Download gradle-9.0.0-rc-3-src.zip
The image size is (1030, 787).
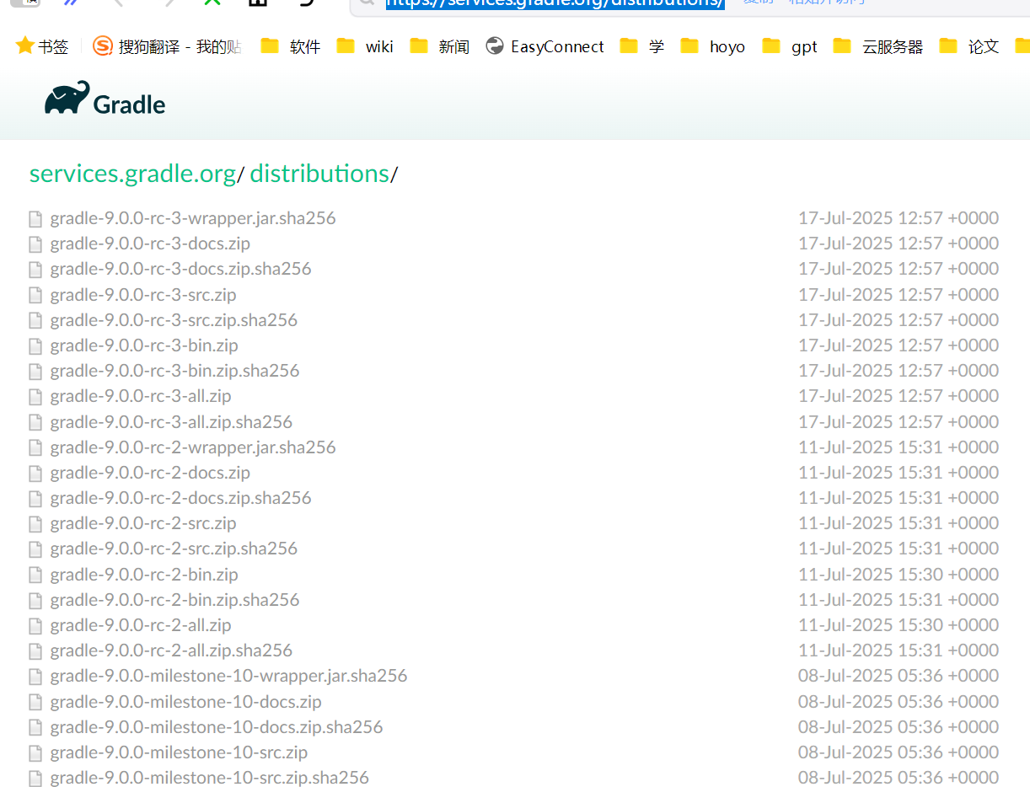[x=143, y=295]
